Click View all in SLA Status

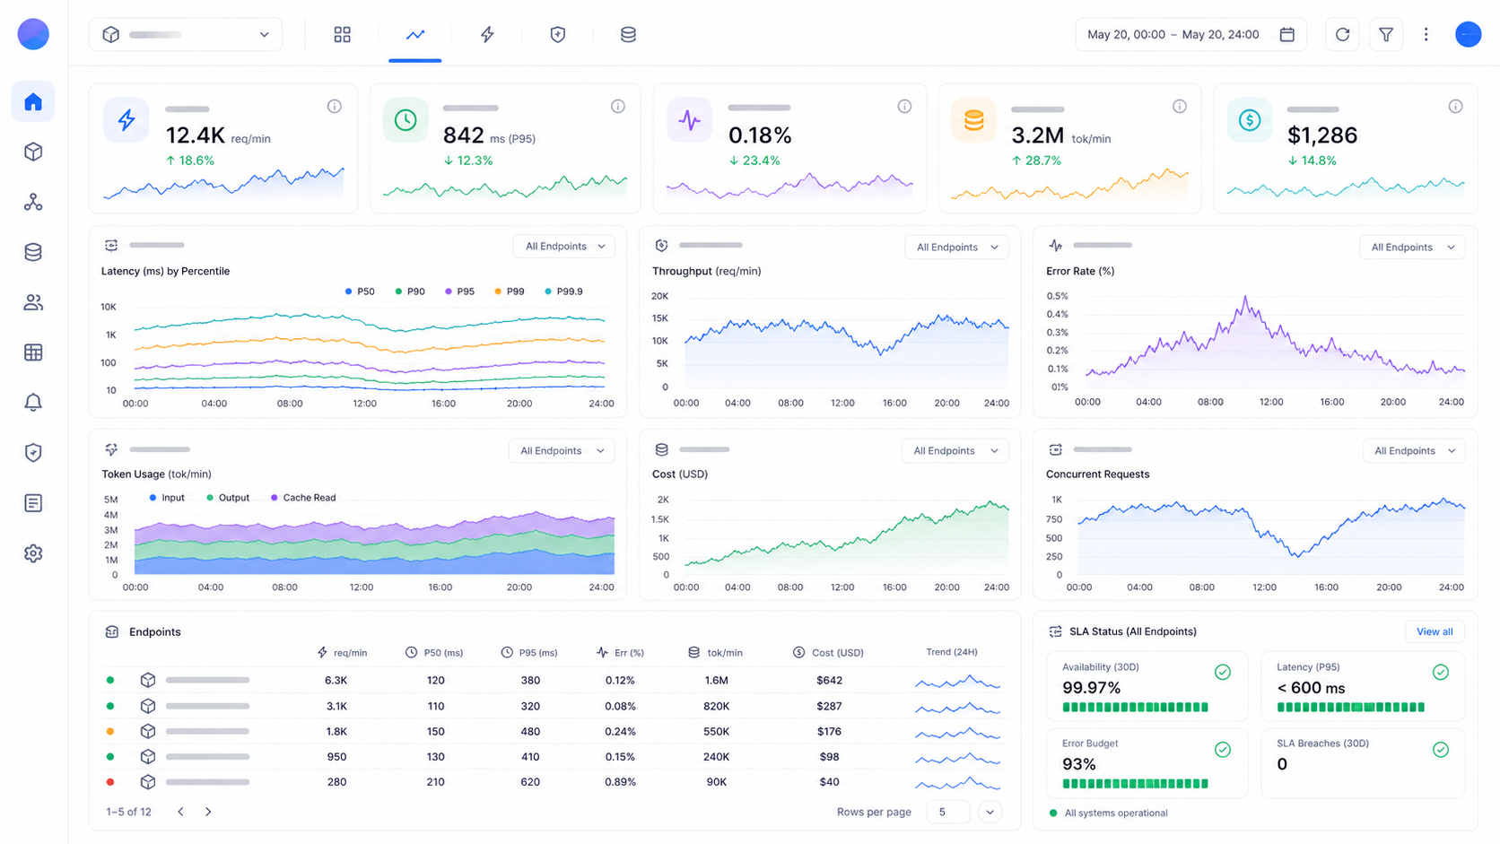[x=1435, y=631]
